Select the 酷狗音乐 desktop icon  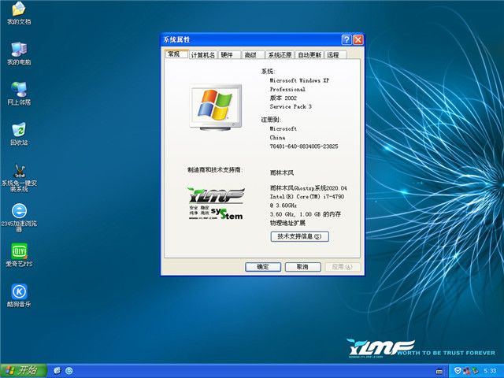[x=19, y=296]
